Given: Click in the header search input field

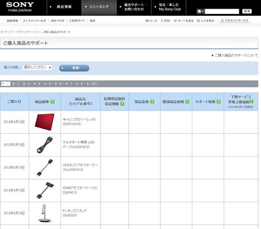Looking at the screenshot, I should click(x=222, y=12).
